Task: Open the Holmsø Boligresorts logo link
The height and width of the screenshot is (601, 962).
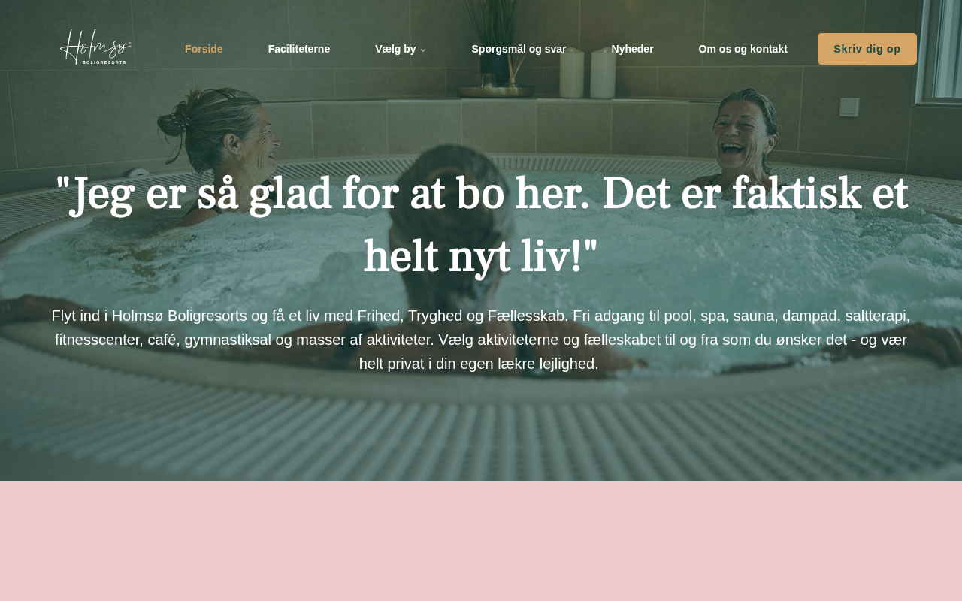Action: click(x=95, y=47)
